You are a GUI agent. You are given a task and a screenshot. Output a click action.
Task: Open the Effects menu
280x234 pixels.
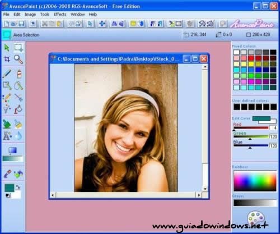pos(60,15)
